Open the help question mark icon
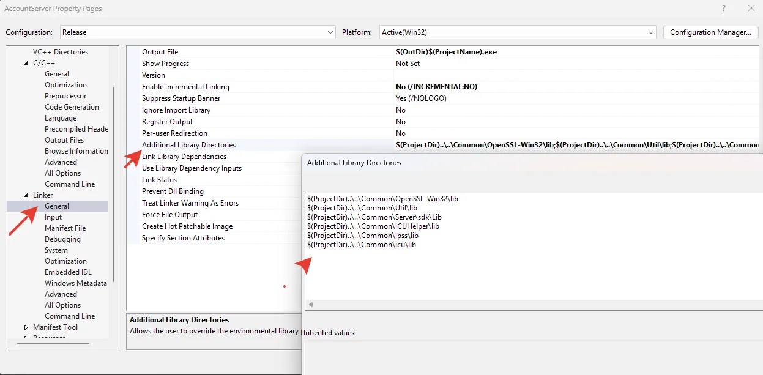The height and width of the screenshot is (375, 763). pyautogui.click(x=724, y=9)
